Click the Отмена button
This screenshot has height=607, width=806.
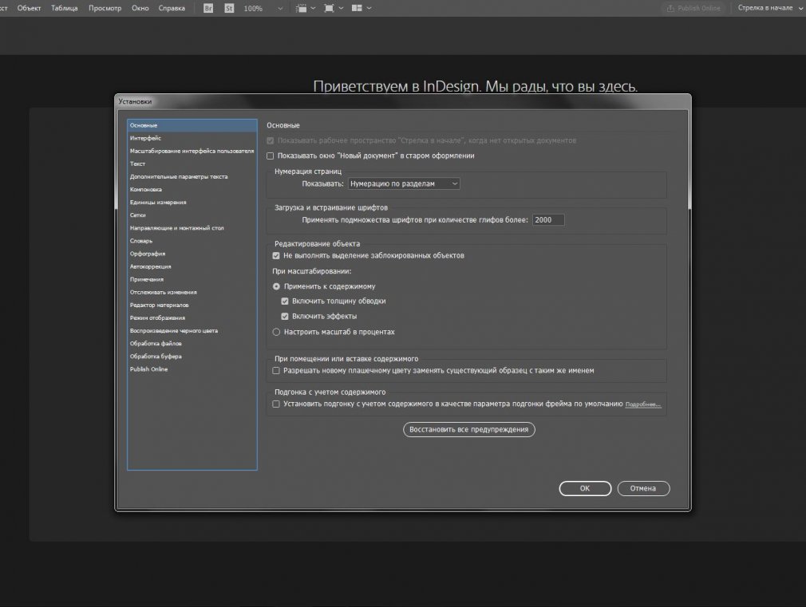click(643, 488)
